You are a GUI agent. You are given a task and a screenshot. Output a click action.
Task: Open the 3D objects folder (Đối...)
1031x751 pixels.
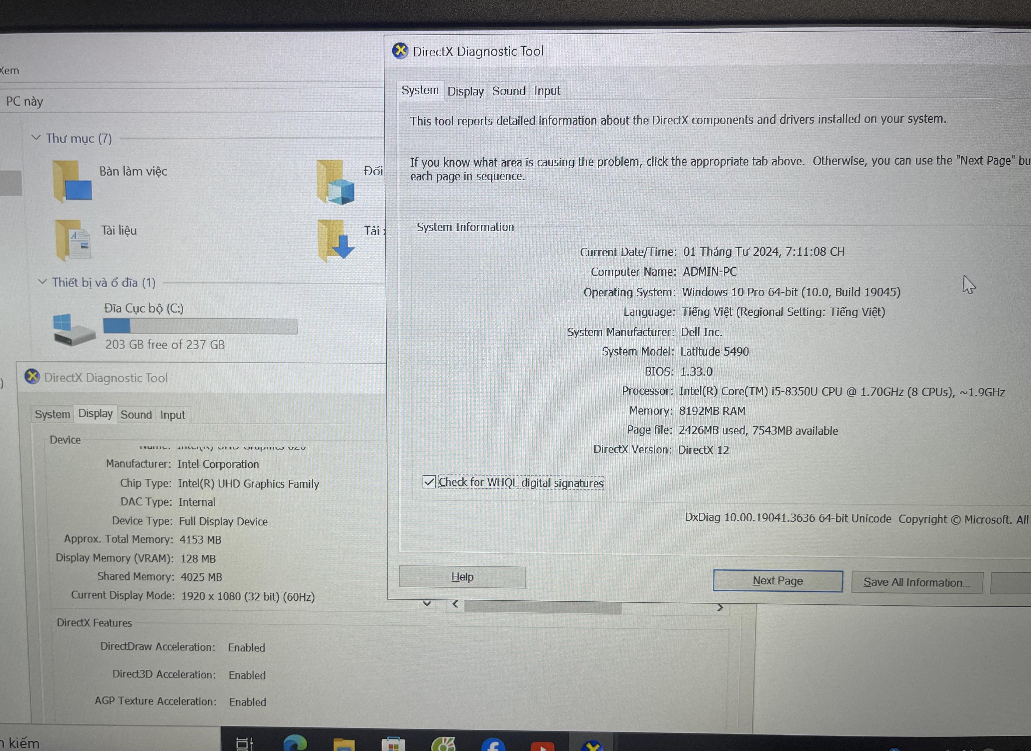click(x=336, y=182)
